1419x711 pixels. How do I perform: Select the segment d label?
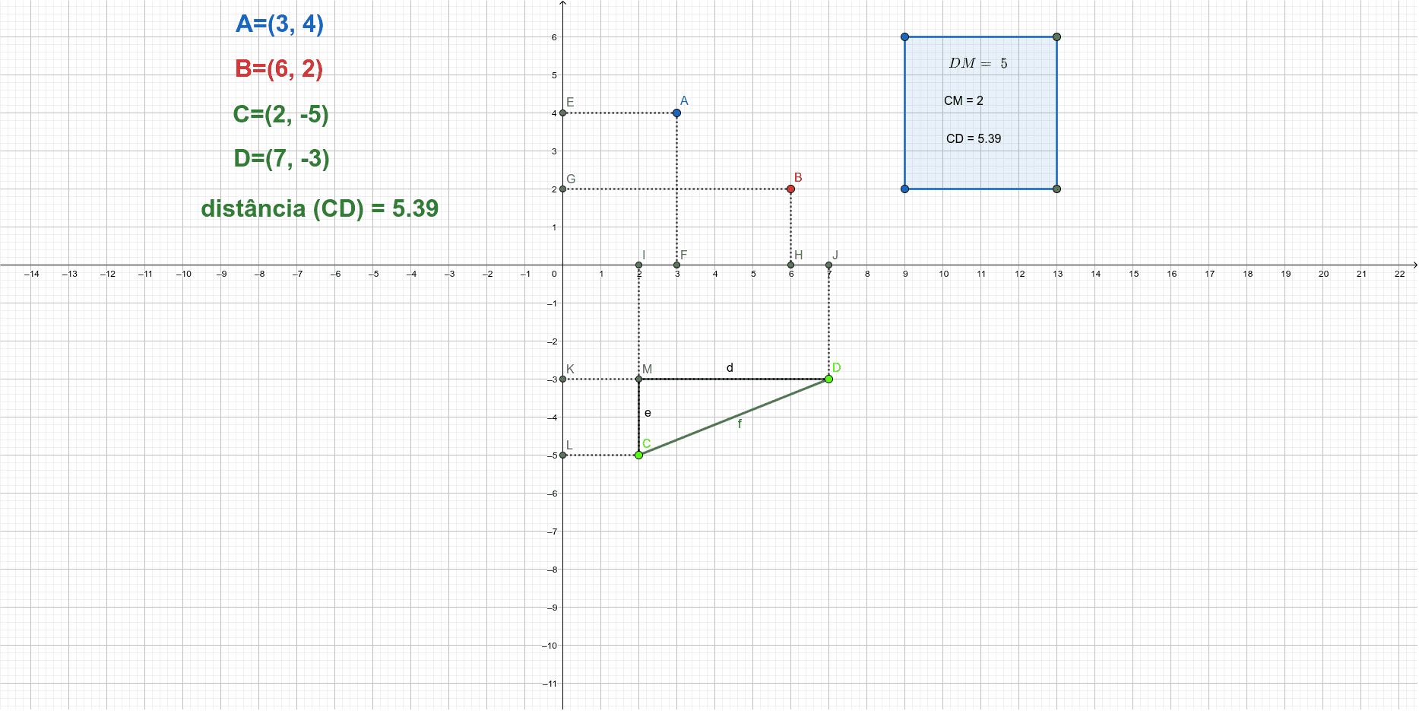pyautogui.click(x=730, y=368)
